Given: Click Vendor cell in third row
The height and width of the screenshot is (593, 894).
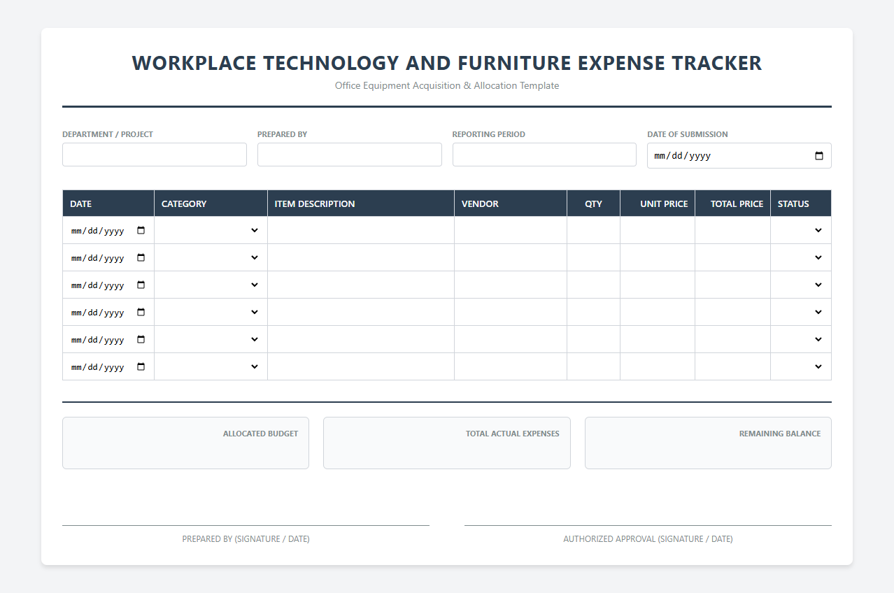Looking at the screenshot, I should tap(511, 285).
